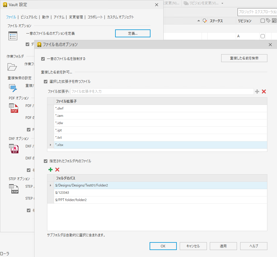Click the green plus icon to add a folder path

click(51, 170)
